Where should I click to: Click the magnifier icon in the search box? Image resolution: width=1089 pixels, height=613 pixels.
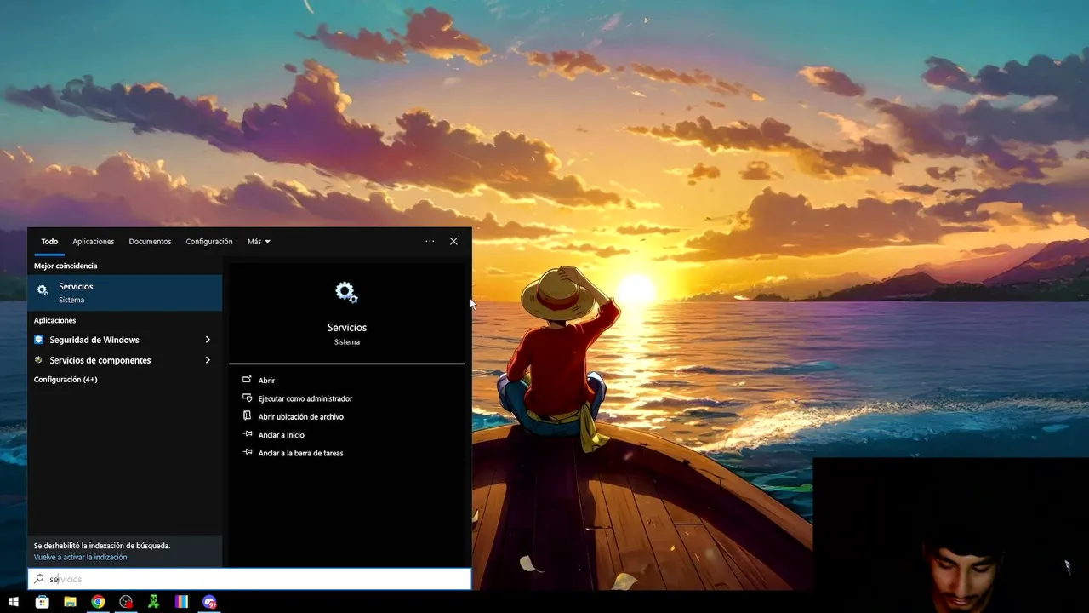(x=39, y=579)
